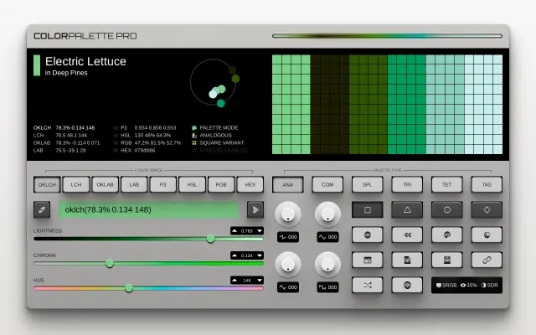The width and height of the screenshot is (536, 335).
Task: Click the oklch color value input field
Action: [x=149, y=209]
